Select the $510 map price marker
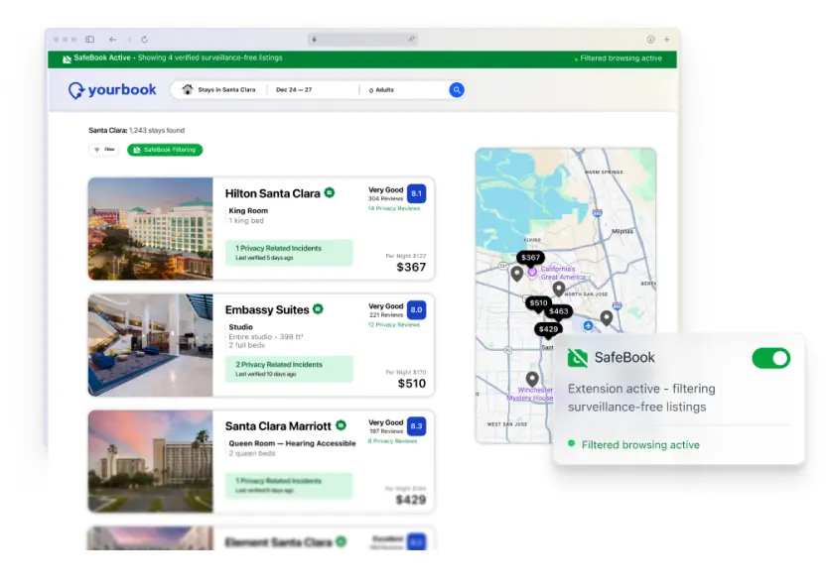 click(538, 303)
